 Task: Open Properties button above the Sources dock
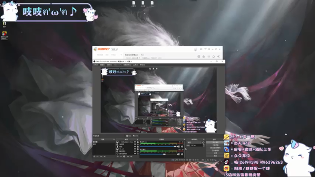128,136
